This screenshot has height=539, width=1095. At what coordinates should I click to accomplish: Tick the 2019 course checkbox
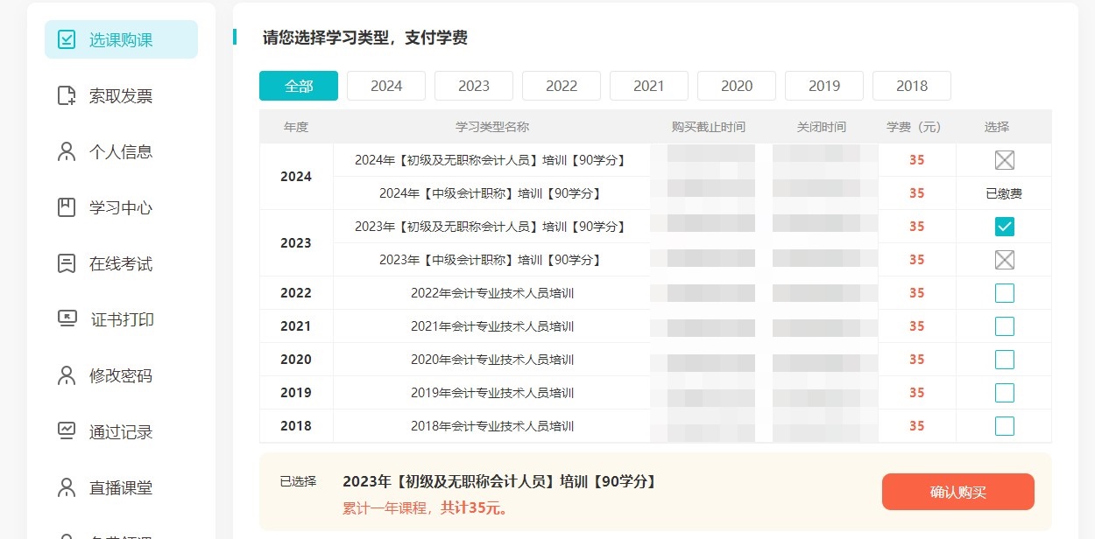[1005, 393]
